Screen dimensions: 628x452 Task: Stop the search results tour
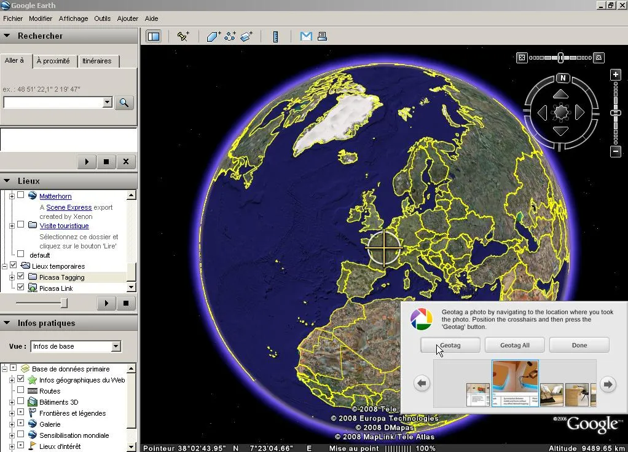[x=106, y=162]
